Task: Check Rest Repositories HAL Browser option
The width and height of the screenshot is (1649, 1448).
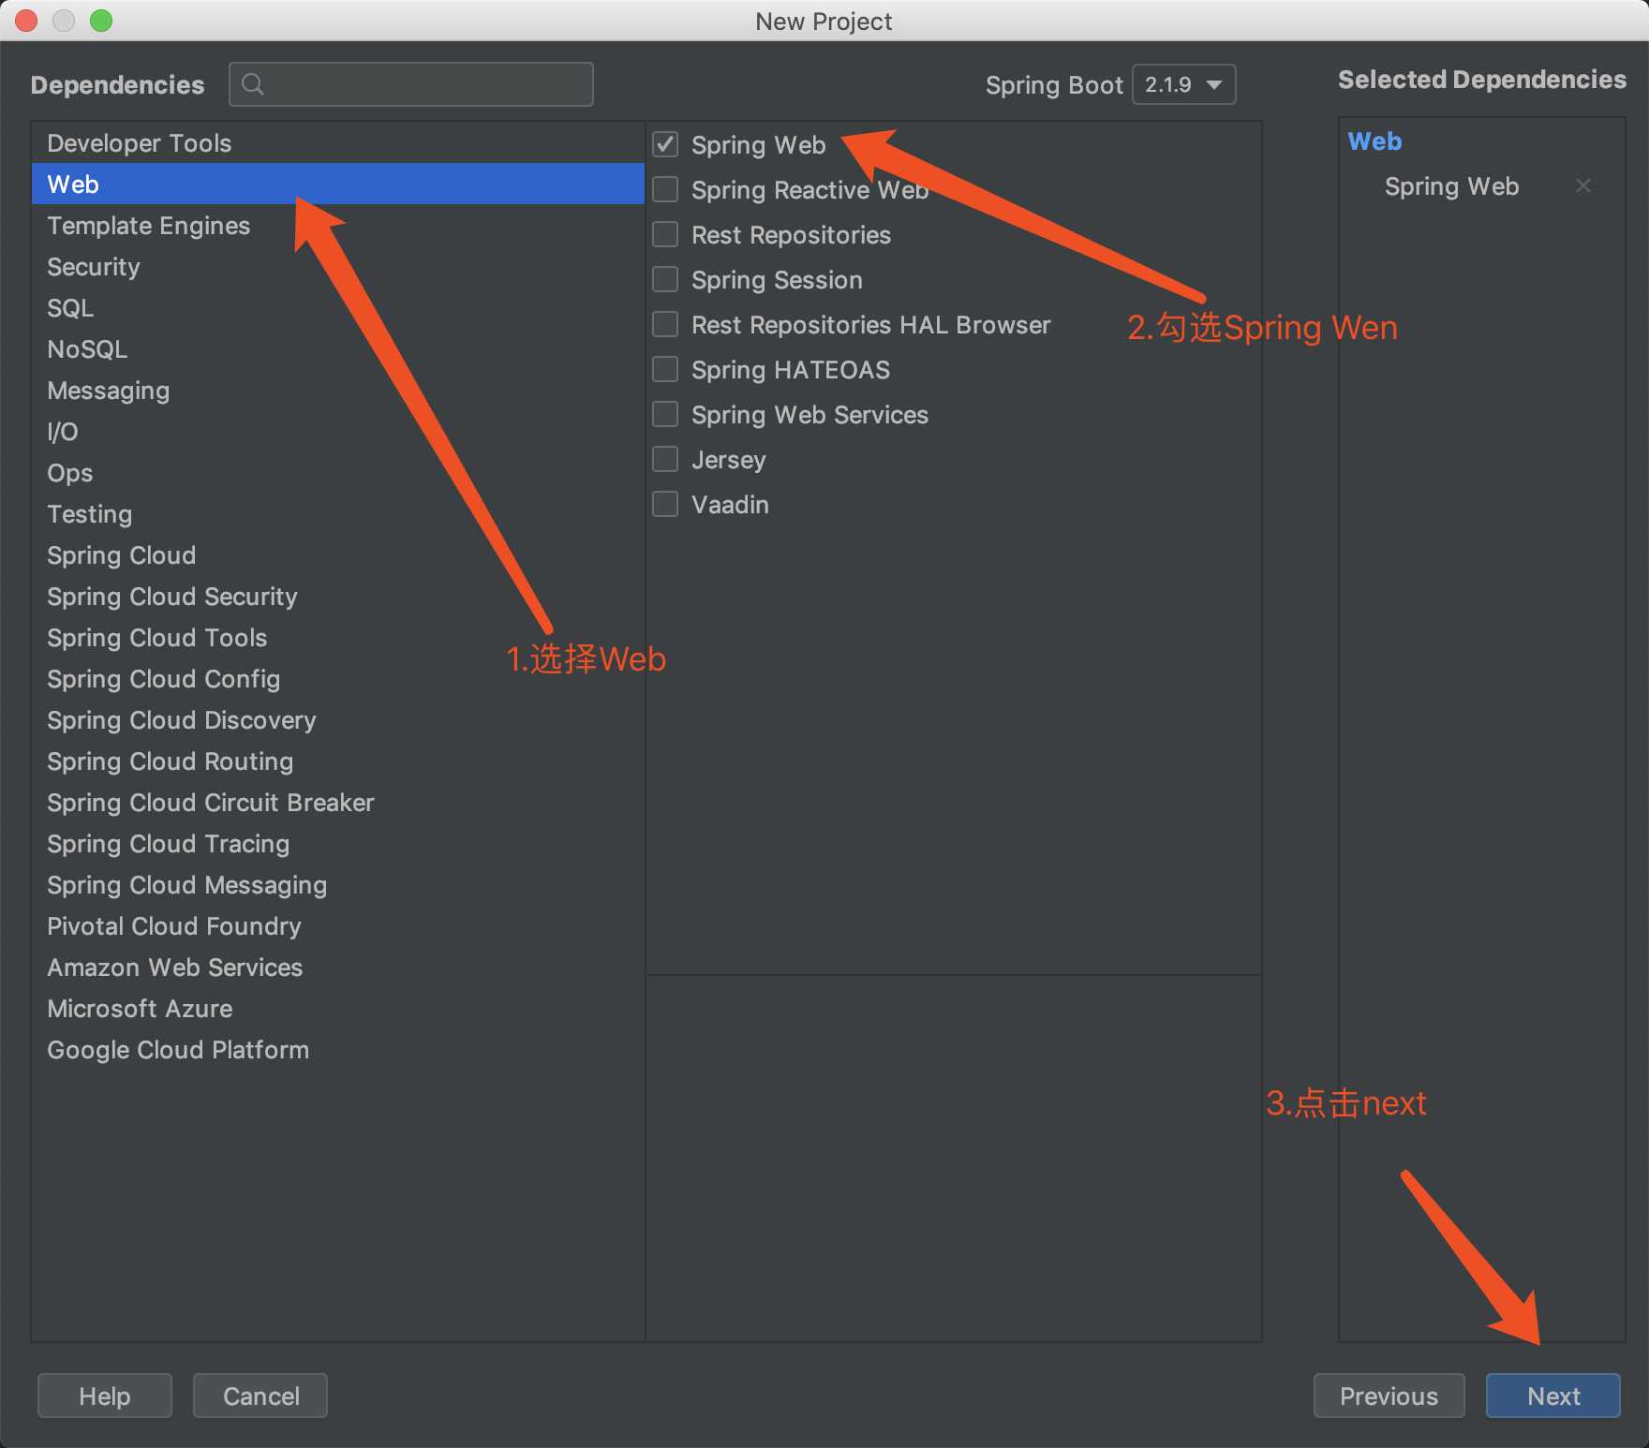Action: point(665,324)
